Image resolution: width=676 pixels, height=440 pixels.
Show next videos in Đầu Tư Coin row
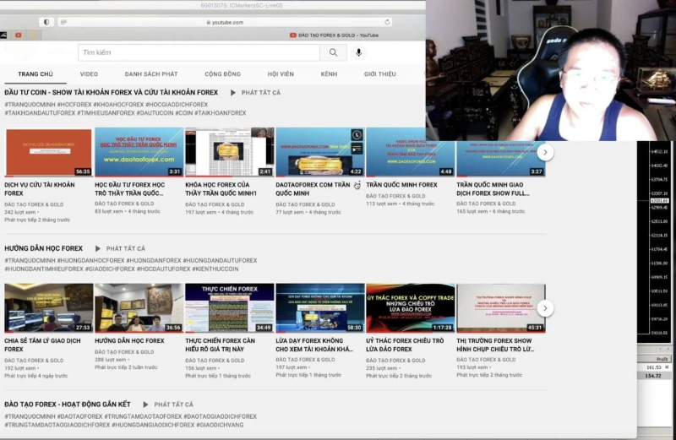tap(545, 152)
